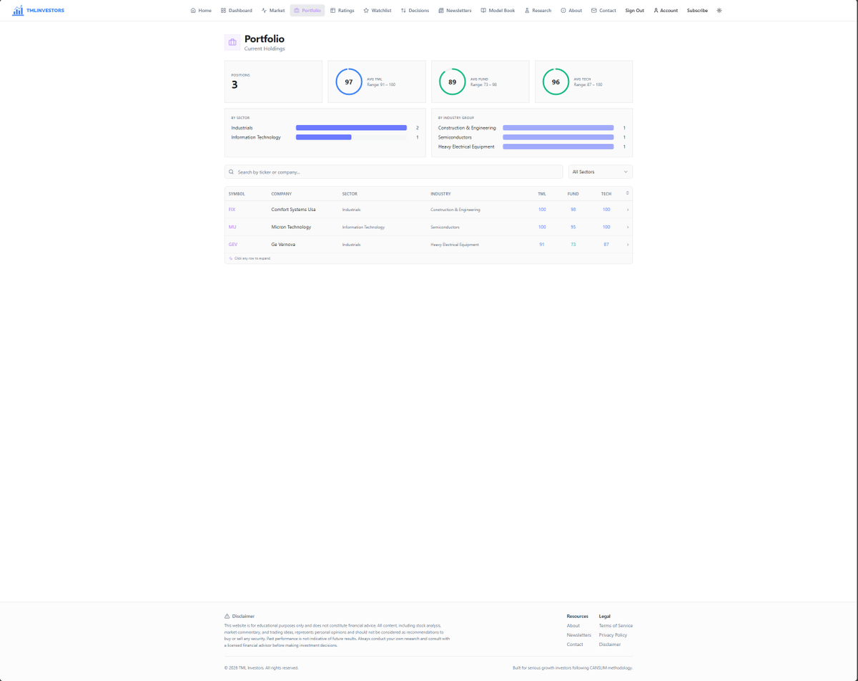Click the Comfort Systems Usa company name

(293, 210)
